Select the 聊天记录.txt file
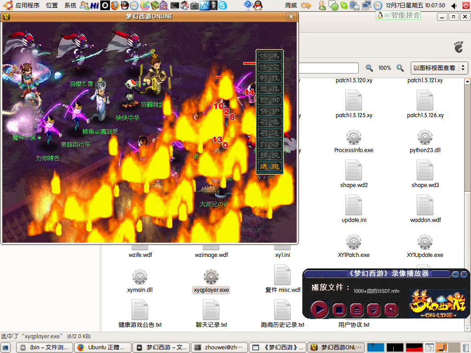This screenshot has width=471, height=353. (211, 313)
